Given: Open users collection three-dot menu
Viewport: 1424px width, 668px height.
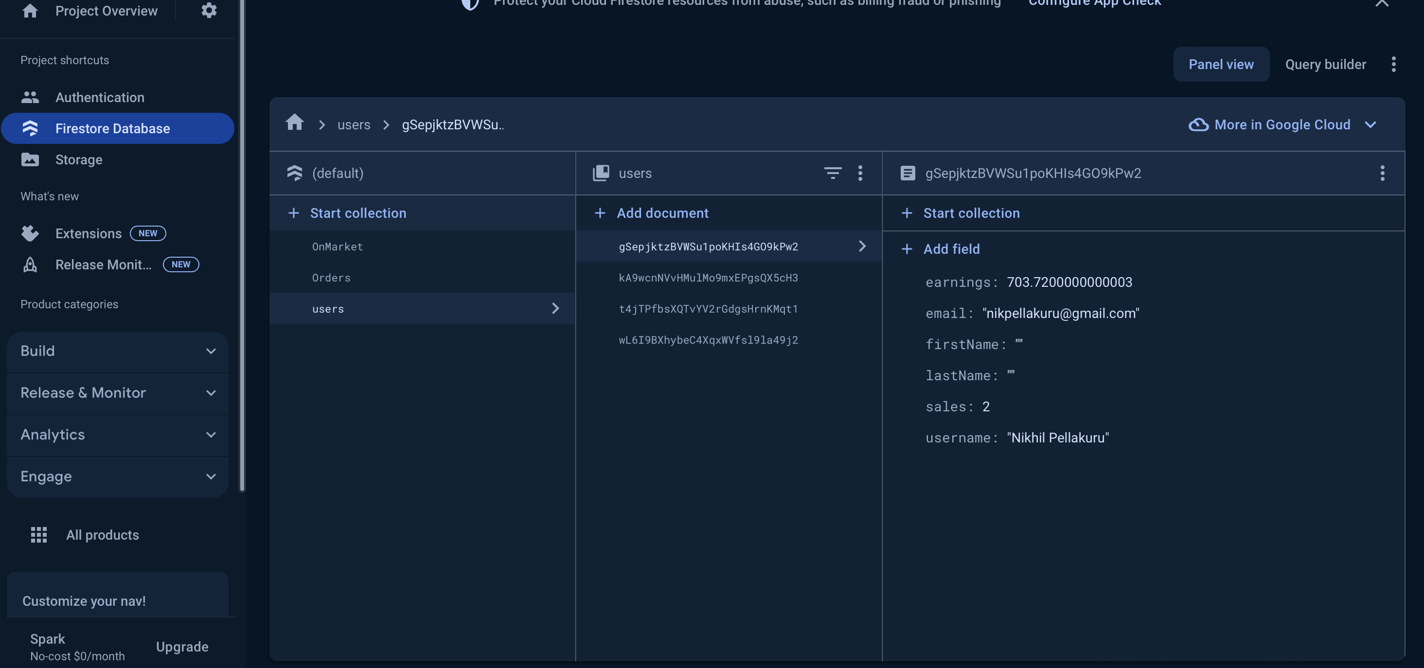Looking at the screenshot, I should point(859,173).
